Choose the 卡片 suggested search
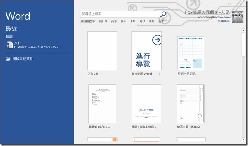 click(x=133, y=21)
